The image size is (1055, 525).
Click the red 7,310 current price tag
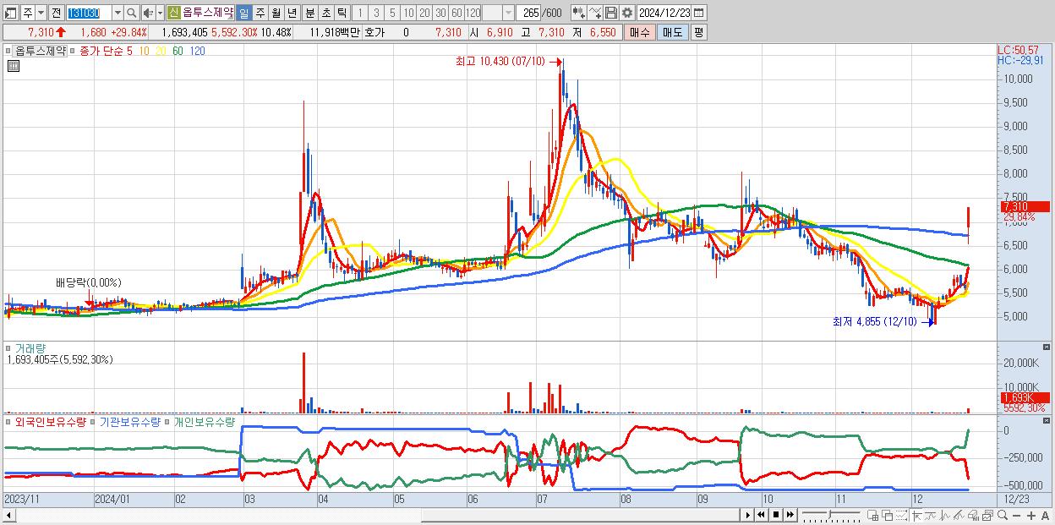coord(1025,206)
